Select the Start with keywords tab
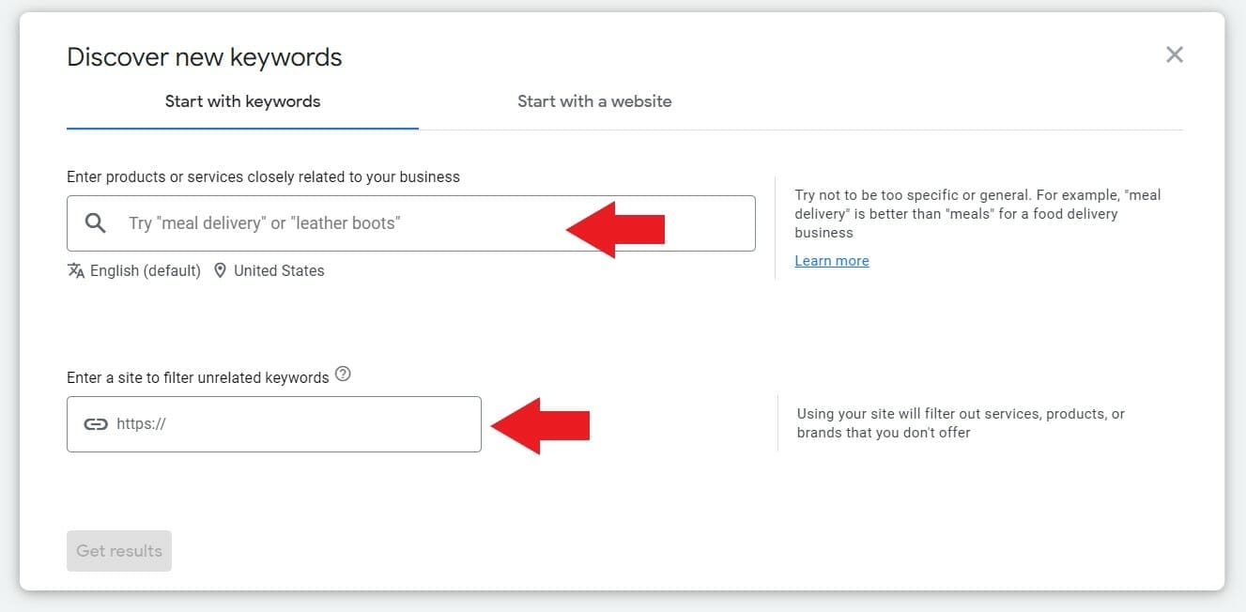Image resolution: width=1246 pixels, height=612 pixels. 241,101
